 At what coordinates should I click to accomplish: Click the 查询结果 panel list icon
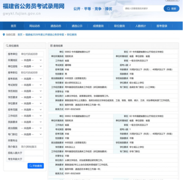(51, 46)
